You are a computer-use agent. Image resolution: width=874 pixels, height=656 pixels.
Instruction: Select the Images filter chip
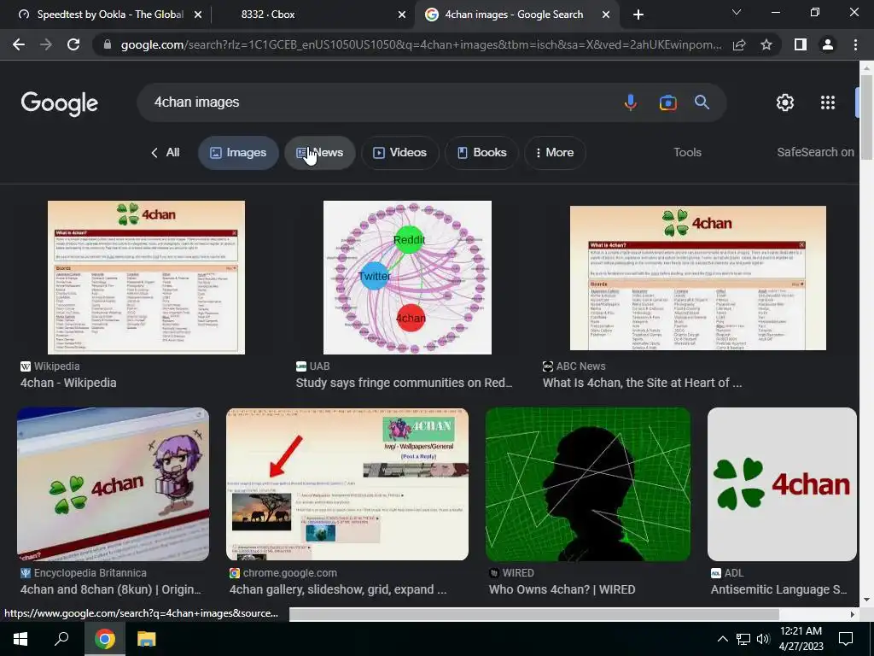239,152
